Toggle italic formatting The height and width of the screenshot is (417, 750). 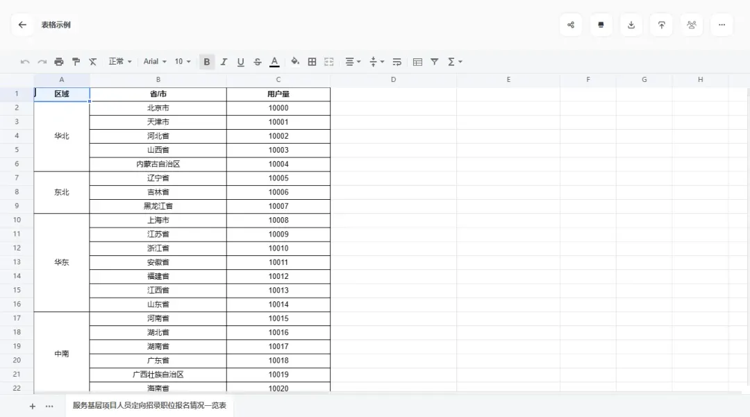click(x=224, y=62)
